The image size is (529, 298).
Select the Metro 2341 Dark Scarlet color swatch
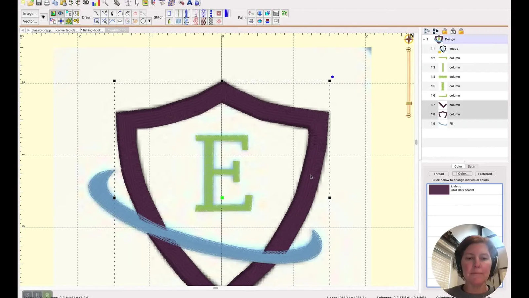pos(438,189)
